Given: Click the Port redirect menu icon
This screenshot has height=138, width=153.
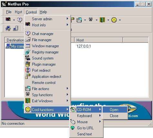Looking at the screenshot, I should [x=28, y=70].
